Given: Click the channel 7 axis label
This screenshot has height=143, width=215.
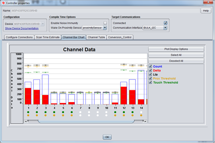Looking at the screenshot, I should [81, 108].
